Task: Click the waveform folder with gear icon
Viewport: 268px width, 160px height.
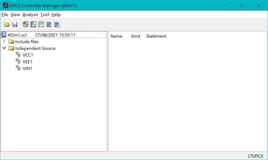Action: coord(26,24)
